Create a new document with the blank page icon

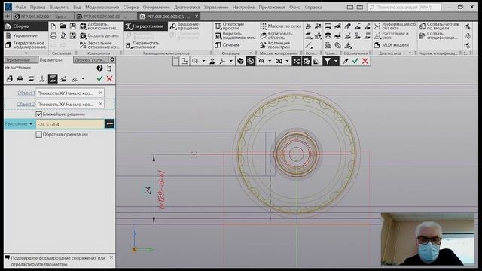click(x=53, y=27)
